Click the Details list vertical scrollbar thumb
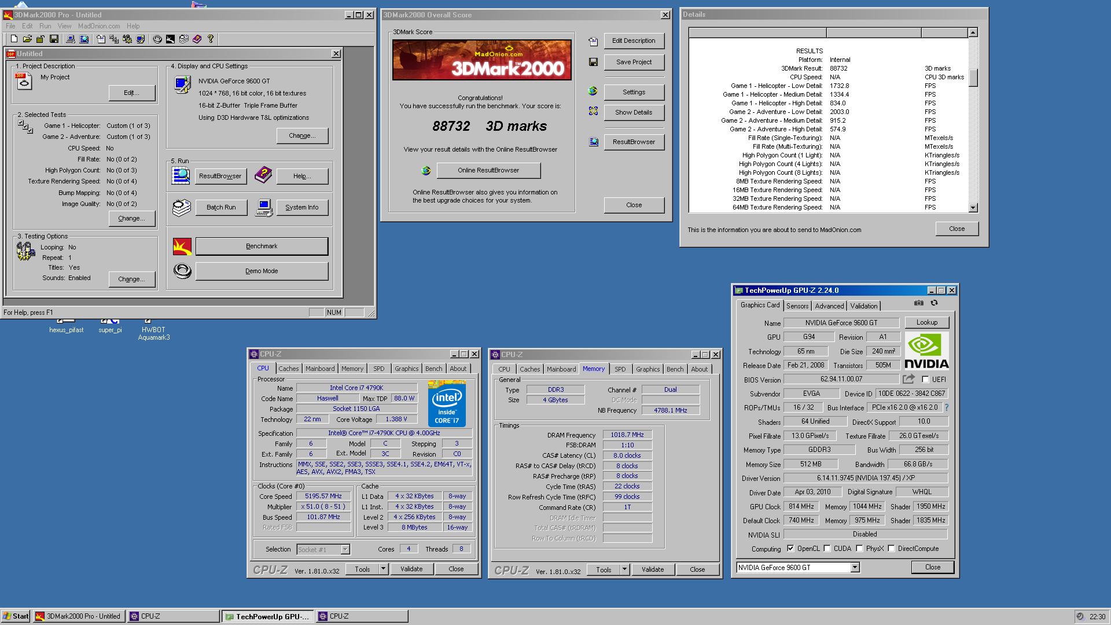The height and width of the screenshot is (625, 1111). tap(973, 78)
